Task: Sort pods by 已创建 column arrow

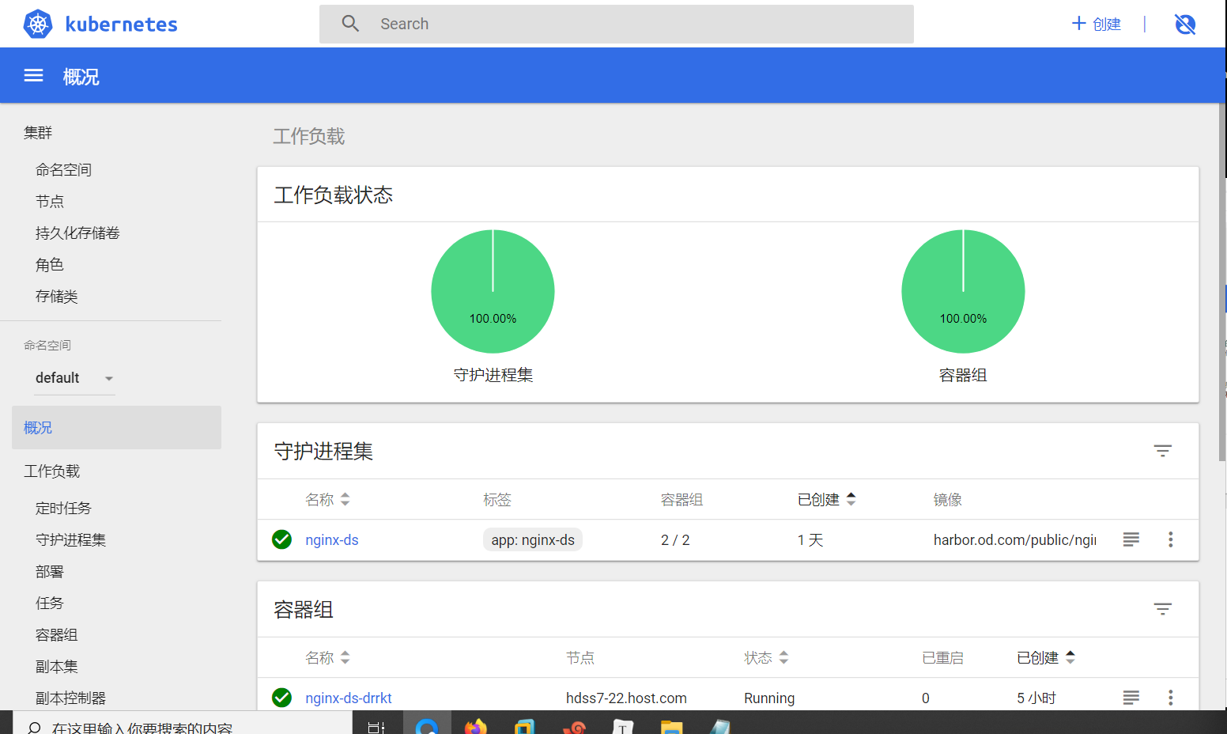Action: 1070,657
